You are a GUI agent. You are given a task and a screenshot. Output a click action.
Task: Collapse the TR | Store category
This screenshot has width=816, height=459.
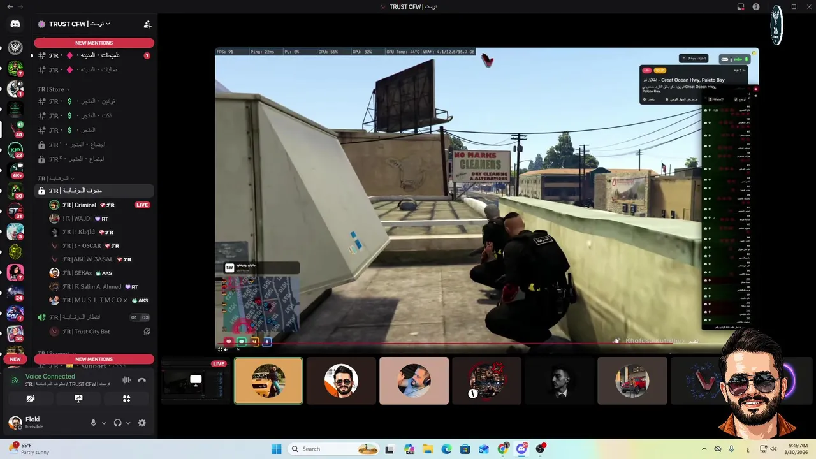(x=54, y=89)
